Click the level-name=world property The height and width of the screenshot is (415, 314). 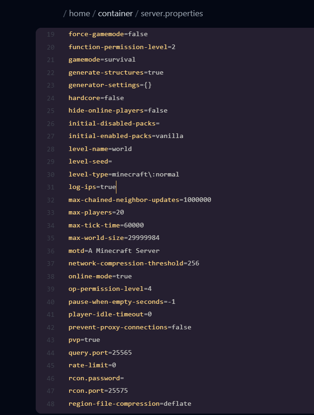tap(100, 149)
